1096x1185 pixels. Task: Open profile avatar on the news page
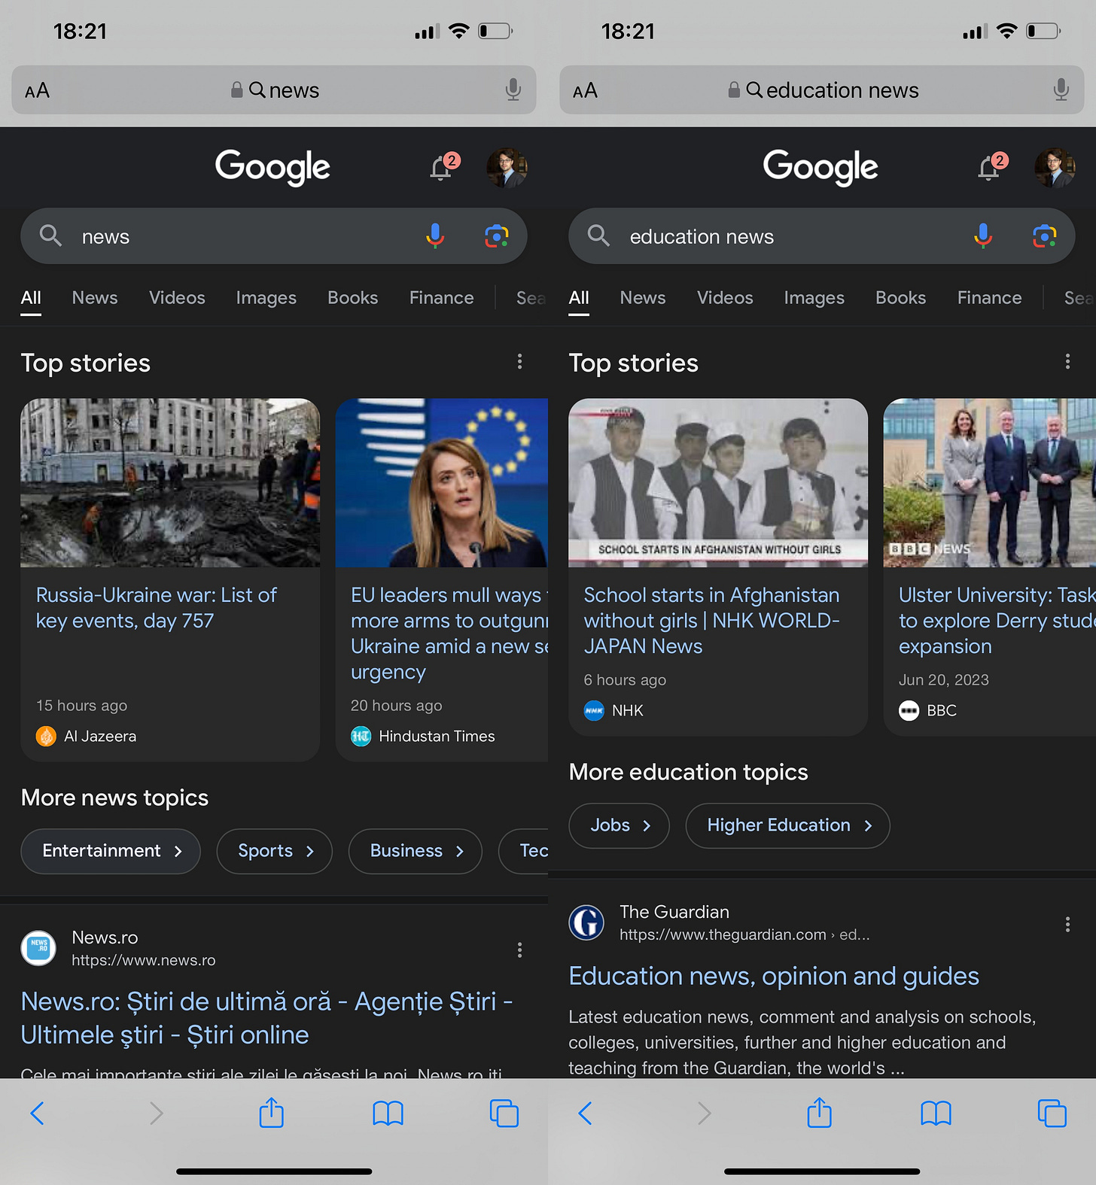(x=507, y=167)
